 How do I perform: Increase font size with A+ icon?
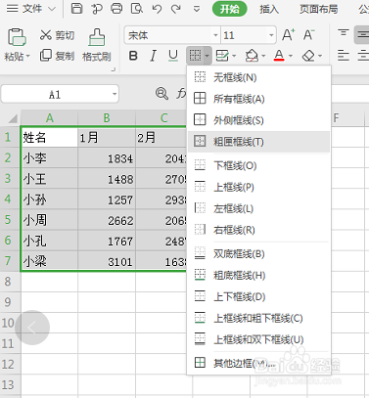(289, 35)
